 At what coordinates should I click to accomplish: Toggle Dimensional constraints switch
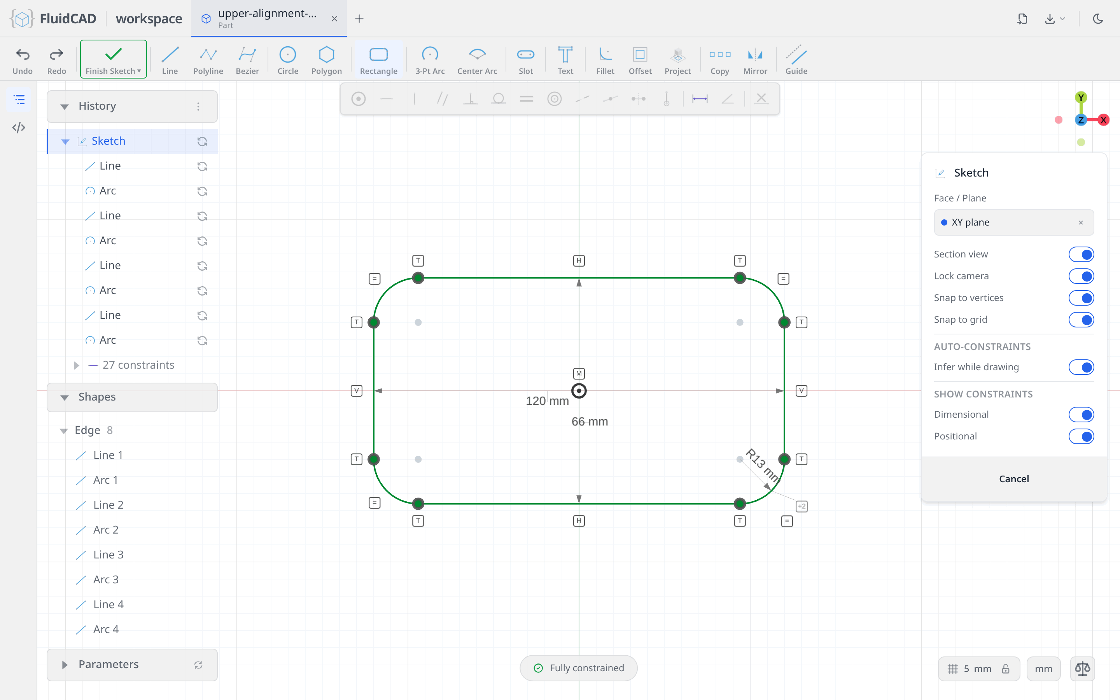(1081, 414)
